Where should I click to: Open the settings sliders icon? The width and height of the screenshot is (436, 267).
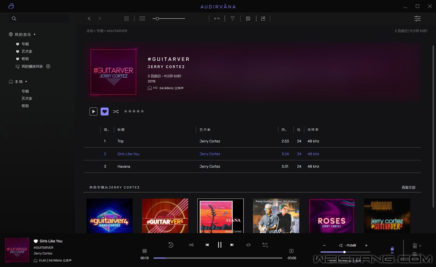pos(417,19)
